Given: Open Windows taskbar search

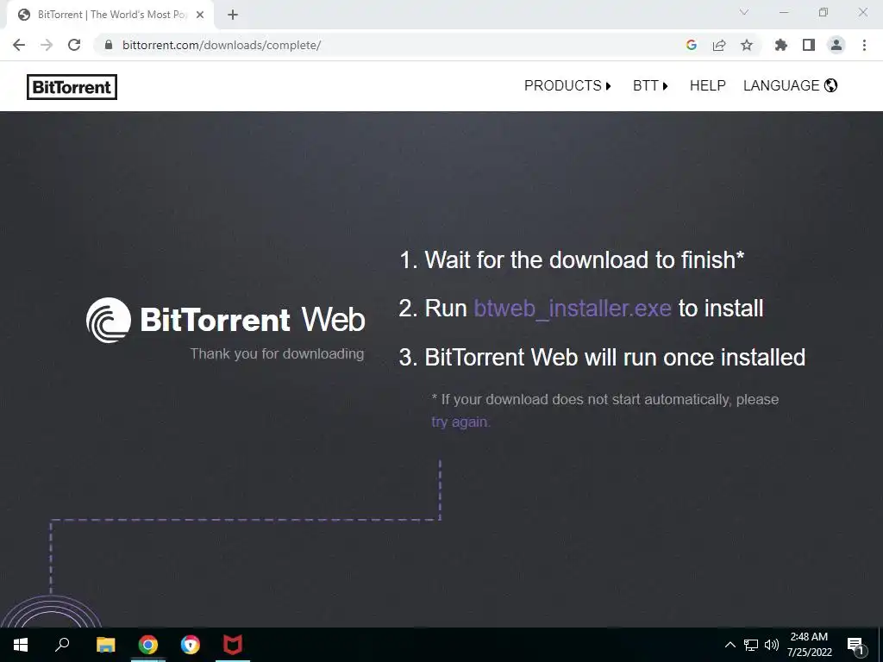Looking at the screenshot, I should pos(62,645).
